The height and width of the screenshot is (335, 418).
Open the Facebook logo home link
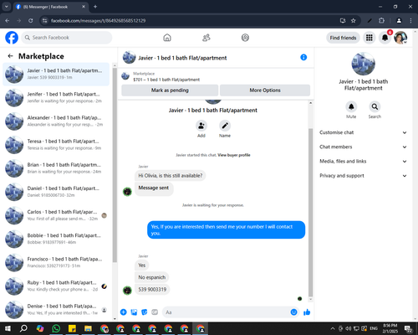coord(12,38)
